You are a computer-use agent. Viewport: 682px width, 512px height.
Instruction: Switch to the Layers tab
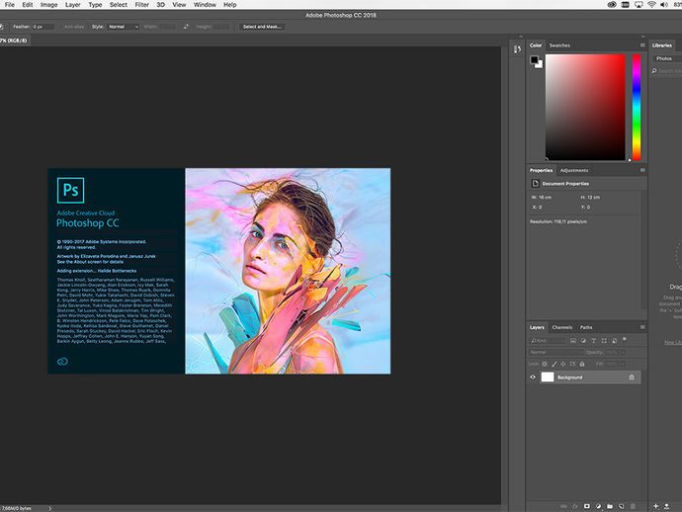click(x=537, y=327)
